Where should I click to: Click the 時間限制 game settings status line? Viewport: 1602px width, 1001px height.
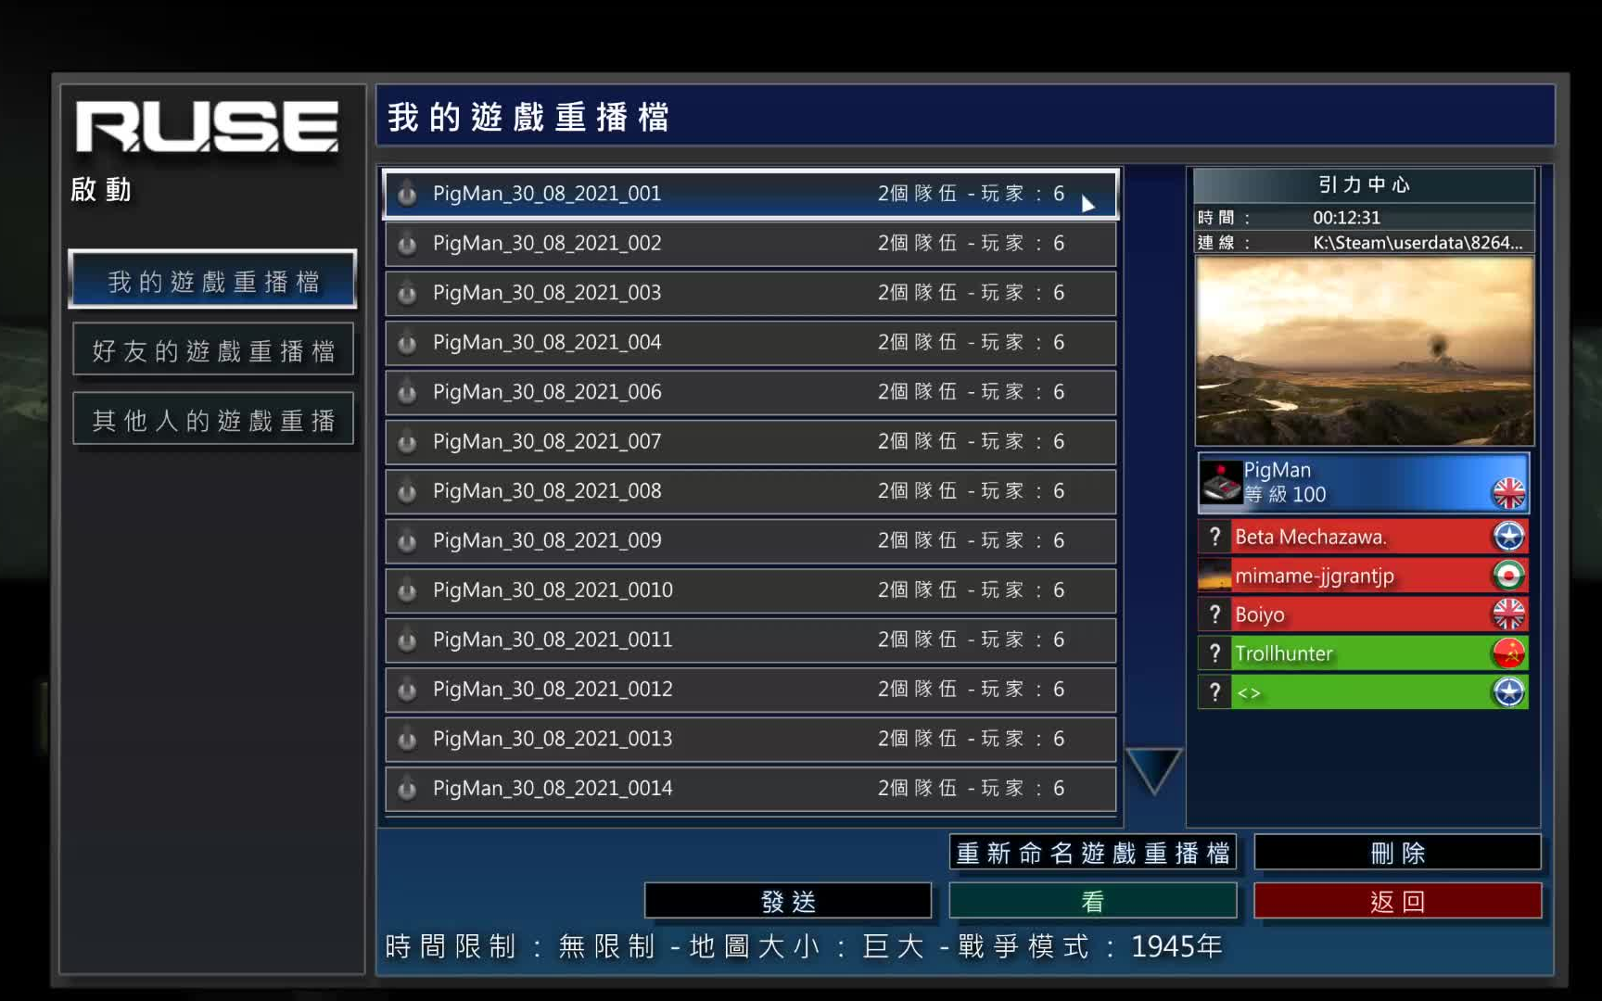click(x=804, y=946)
